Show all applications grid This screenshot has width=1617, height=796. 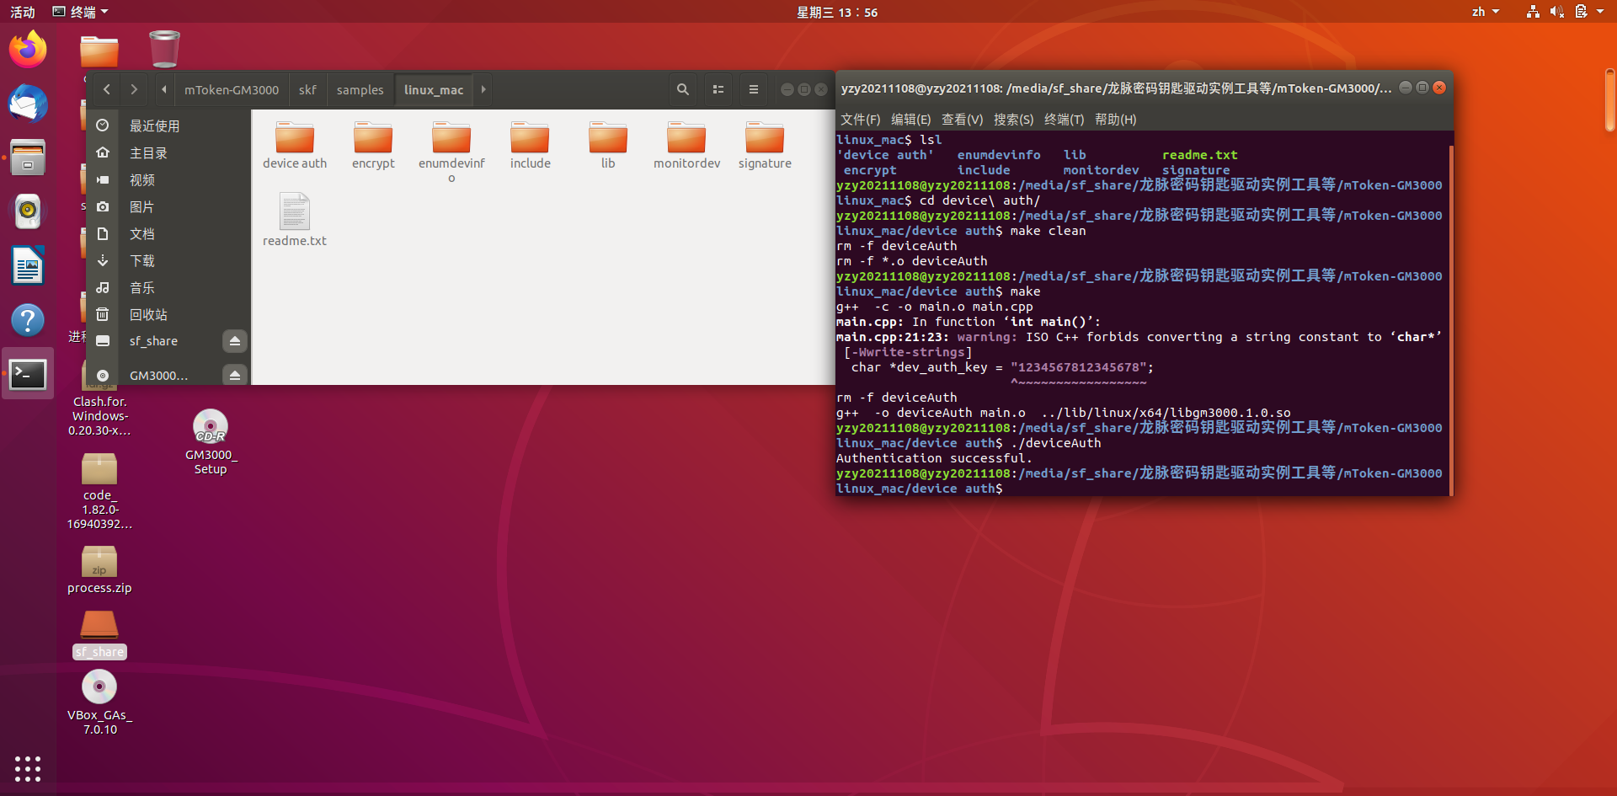tap(28, 768)
